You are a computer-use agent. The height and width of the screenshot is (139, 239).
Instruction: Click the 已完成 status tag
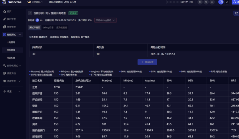click(x=73, y=13)
